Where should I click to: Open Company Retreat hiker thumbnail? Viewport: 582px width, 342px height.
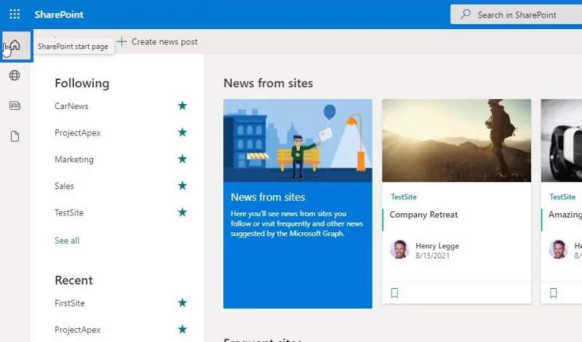pos(457,140)
